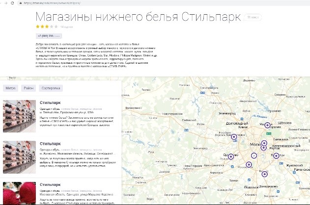Click the Долгопрудный label on map
The image size is (310, 205).
(237, 124)
